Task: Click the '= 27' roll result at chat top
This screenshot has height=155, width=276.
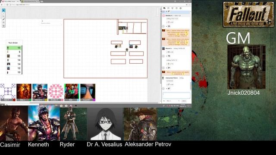Action: [168, 12]
